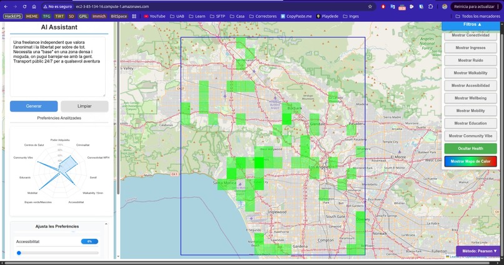
Task: Click the 'No es seguro' security warning
Action: 58,6
